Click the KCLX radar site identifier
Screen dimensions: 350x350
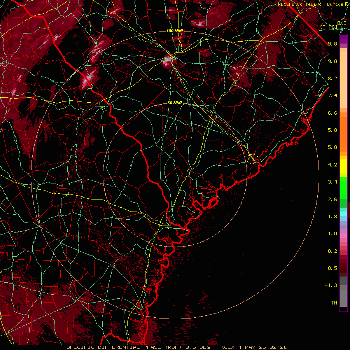pyautogui.click(x=227, y=347)
